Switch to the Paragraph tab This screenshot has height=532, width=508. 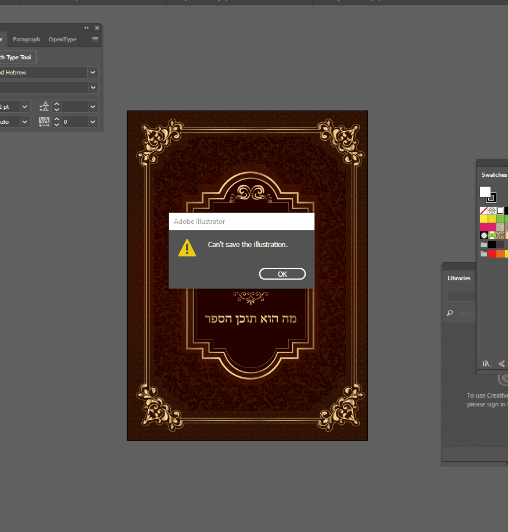point(27,40)
